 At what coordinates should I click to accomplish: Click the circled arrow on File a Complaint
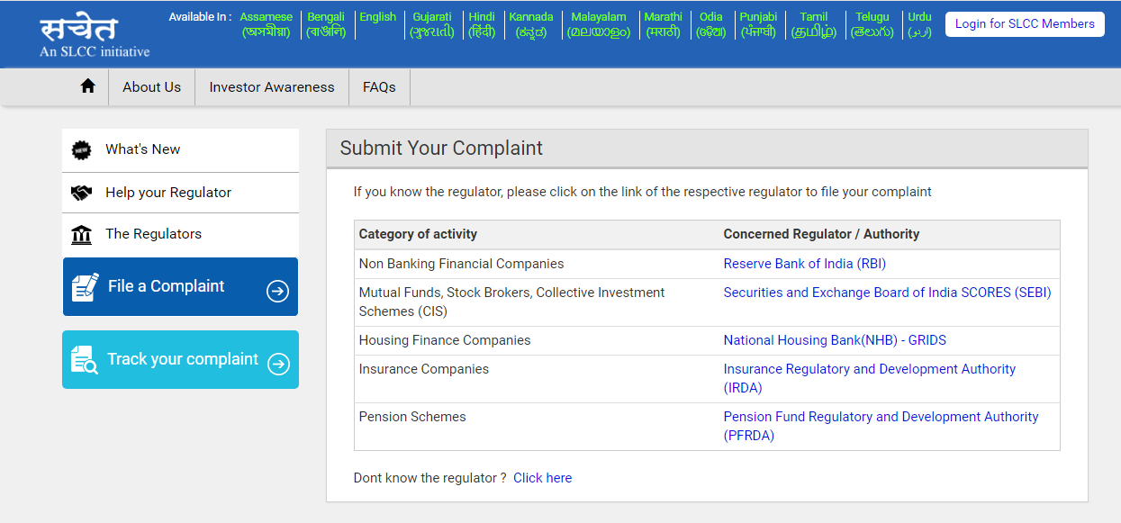[x=277, y=291]
